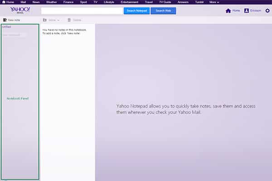Click the Delete label in the toolbar
This screenshot has width=272, height=181.
click(77, 20)
